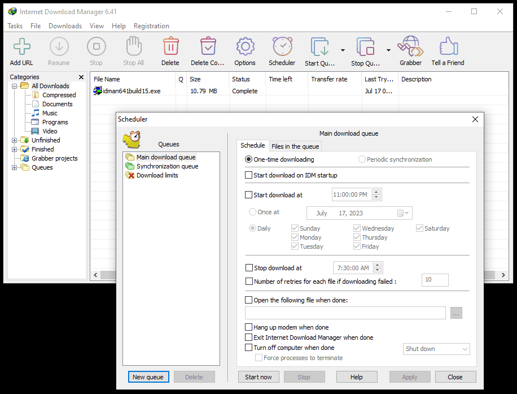Select One-time downloading radio button

248,159
